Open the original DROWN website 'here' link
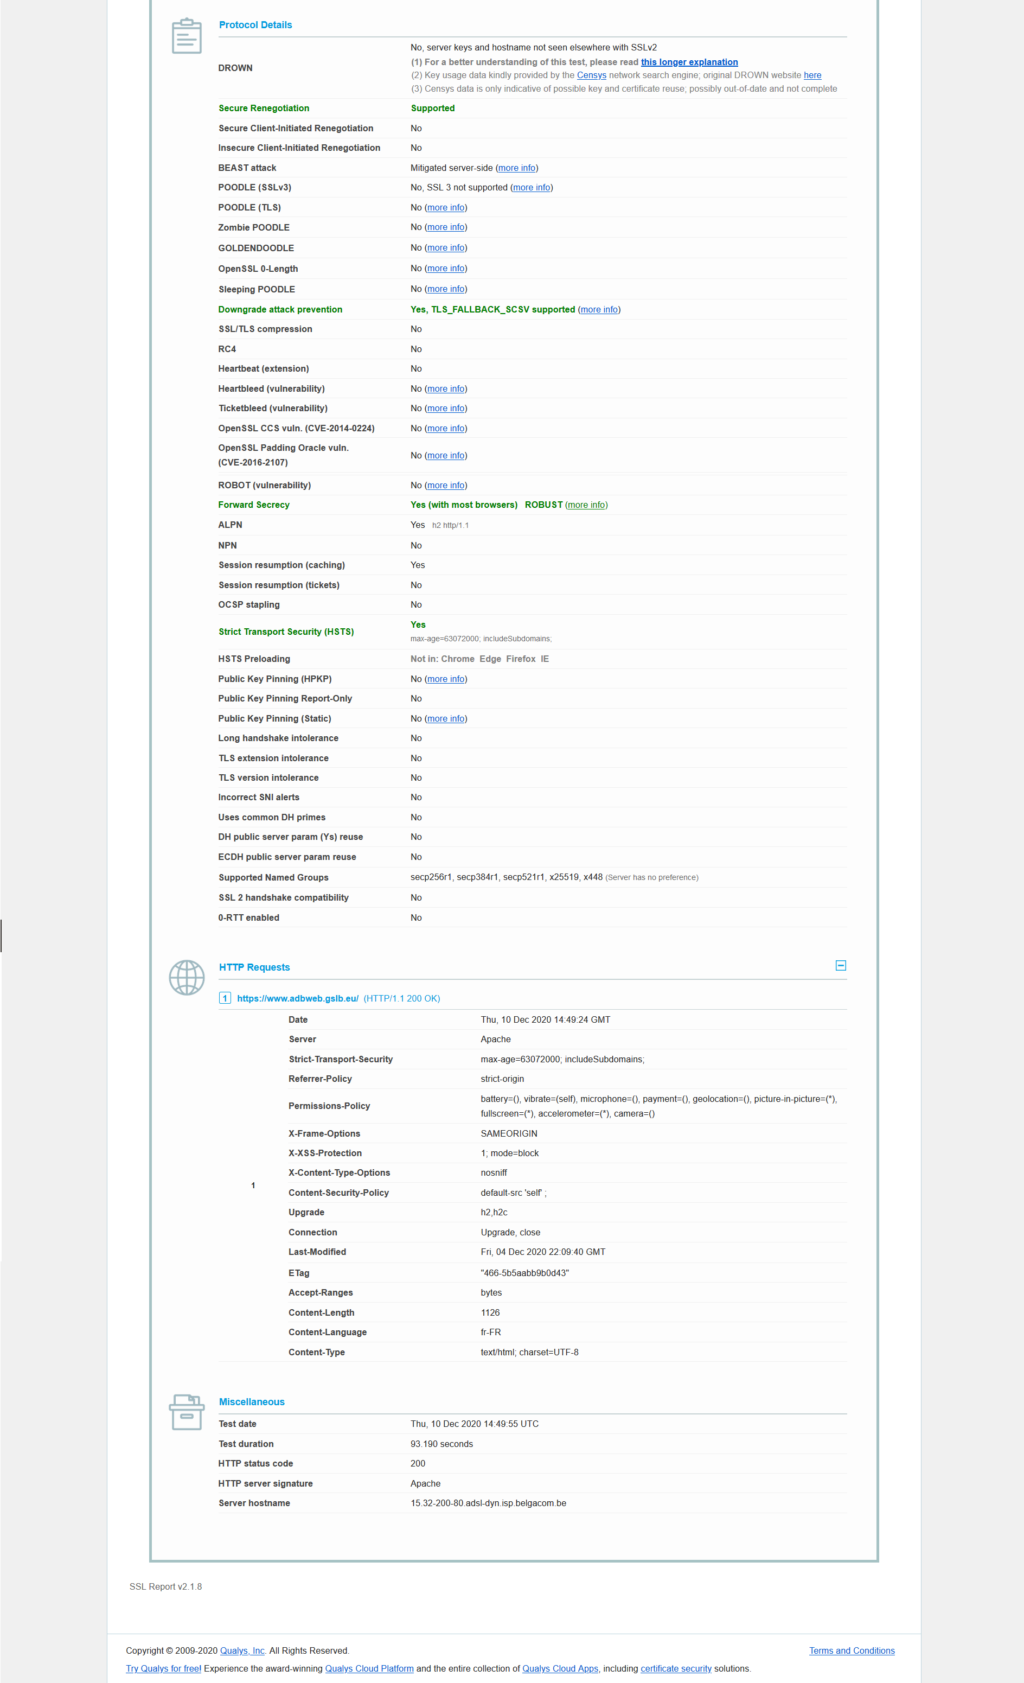Screen dimensions: 1024x1683 pos(812,75)
